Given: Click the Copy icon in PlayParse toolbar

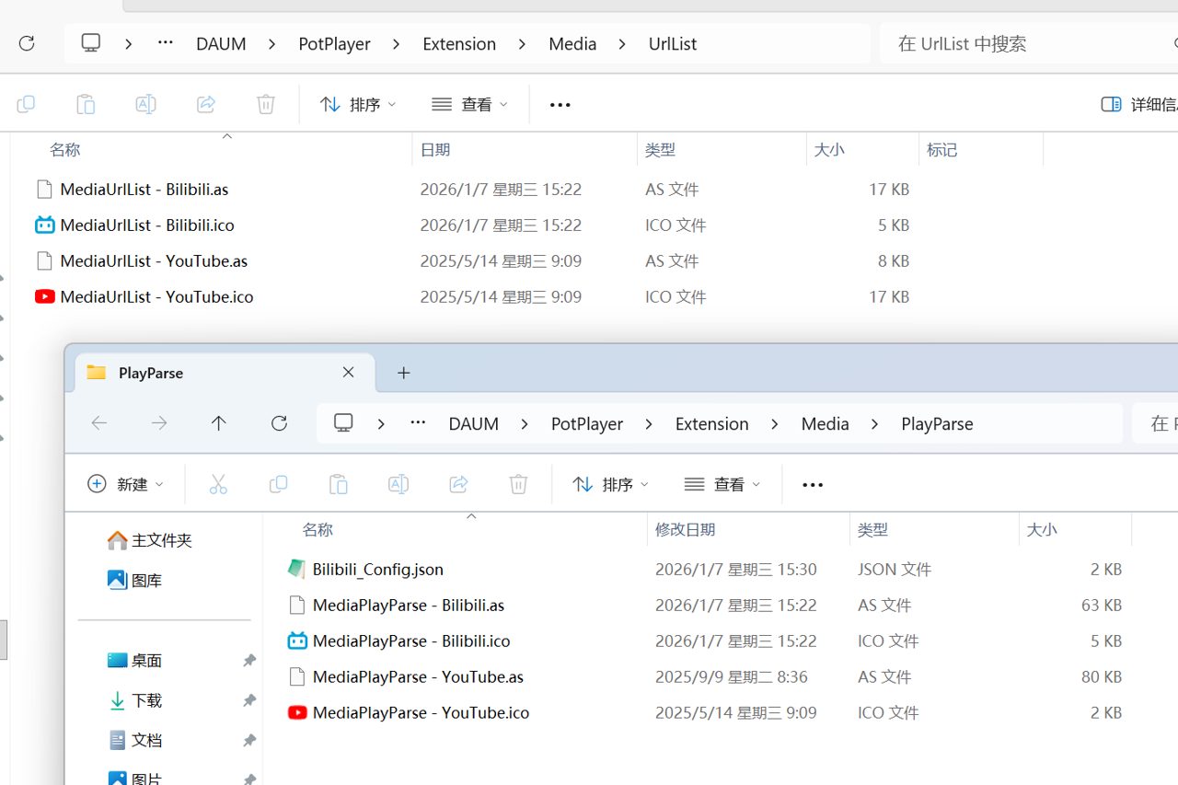Looking at the screenshot, I should coord(278,484).
